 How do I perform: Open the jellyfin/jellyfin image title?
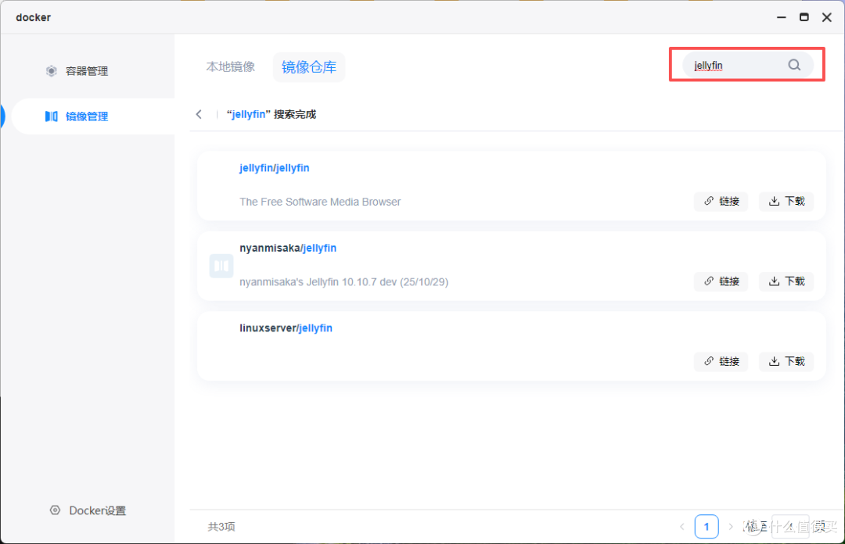(x=275, y=168)
